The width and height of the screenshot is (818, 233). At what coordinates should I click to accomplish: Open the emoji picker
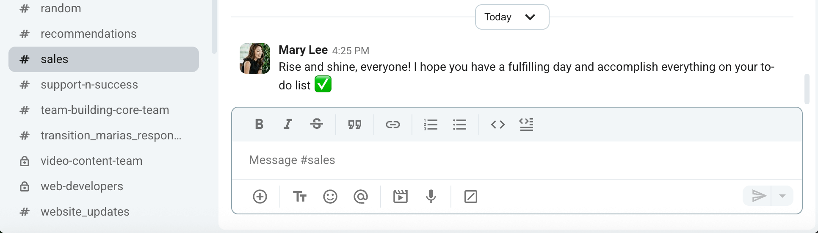(x=330, y=197)
